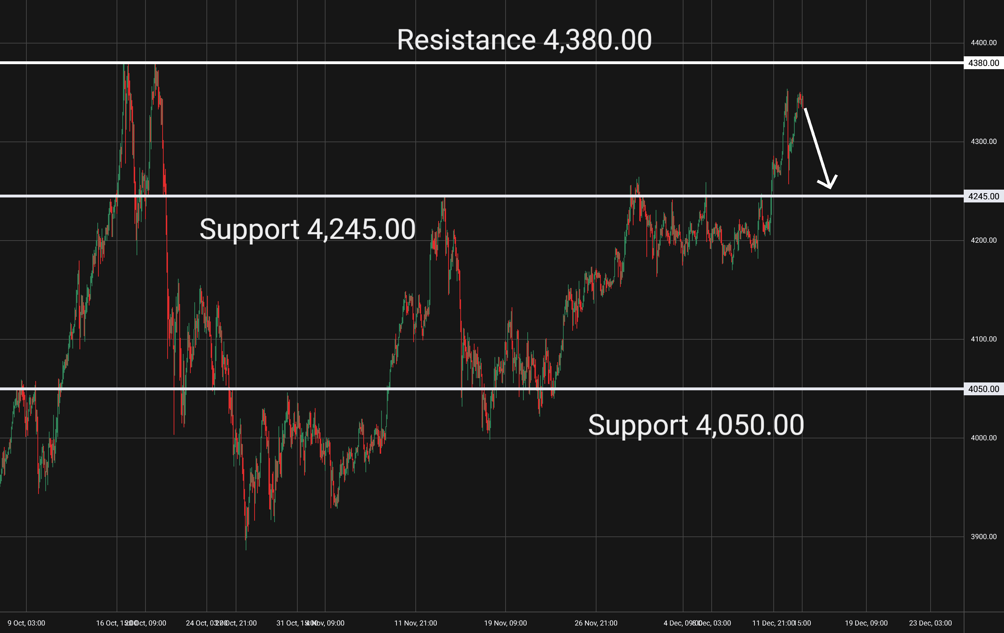This screenshot has height=633, width=1004.
Task: Click the 4400.00 price scale label
Action: 983,42
